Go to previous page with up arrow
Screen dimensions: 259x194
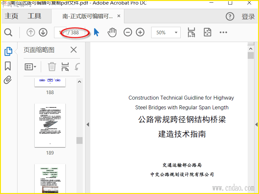(31, 32)
